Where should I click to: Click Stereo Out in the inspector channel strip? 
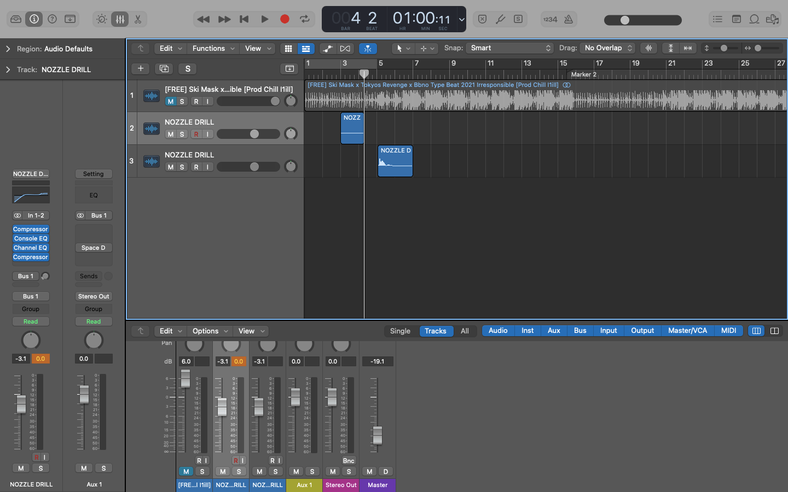[93, 296]
